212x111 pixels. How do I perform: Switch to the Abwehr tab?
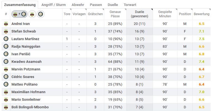[x=78, y=5]
